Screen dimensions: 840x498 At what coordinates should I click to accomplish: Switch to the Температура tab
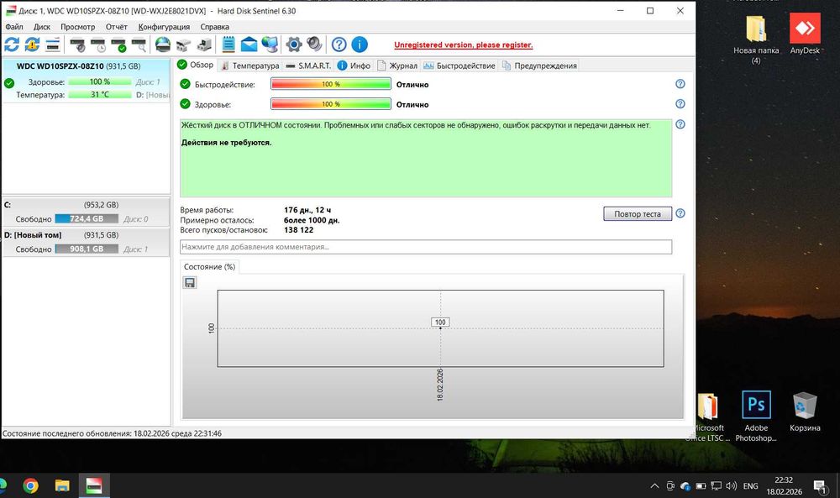pyautogui.click(x=249, y=66)
